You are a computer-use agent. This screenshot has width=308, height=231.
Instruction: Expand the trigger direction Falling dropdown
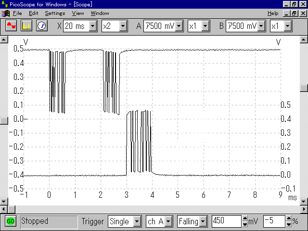click(203, 221)
